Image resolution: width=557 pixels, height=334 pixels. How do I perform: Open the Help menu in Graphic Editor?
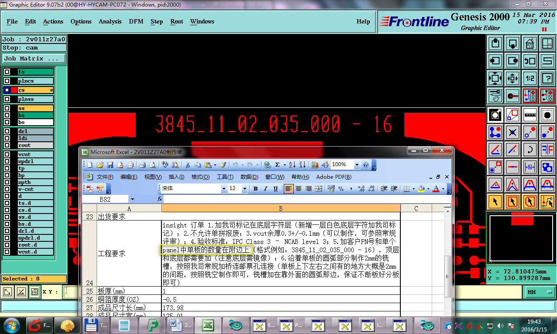tap(363, 21)
